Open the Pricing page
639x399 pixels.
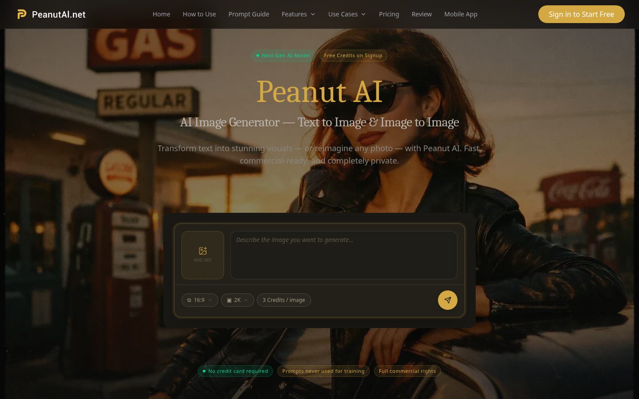pos(389,14)
